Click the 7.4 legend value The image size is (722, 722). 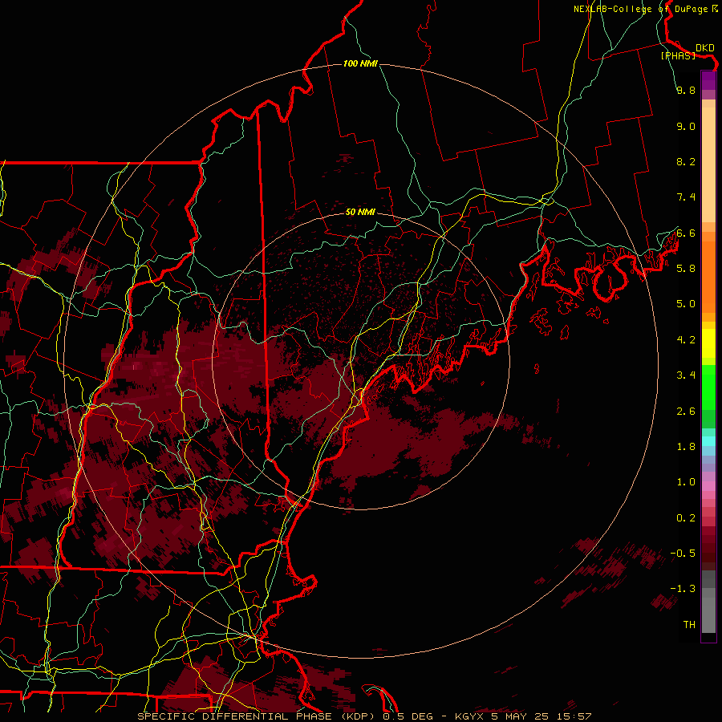click(686, 197)
